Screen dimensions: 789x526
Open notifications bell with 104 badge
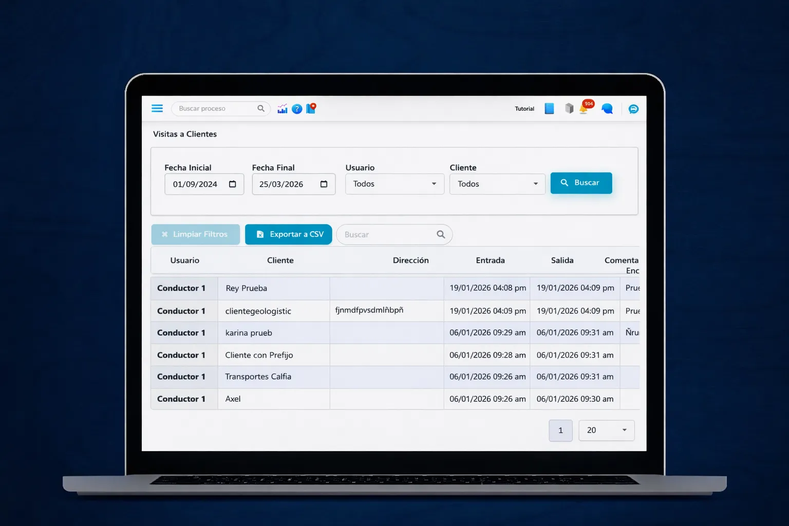584,108
